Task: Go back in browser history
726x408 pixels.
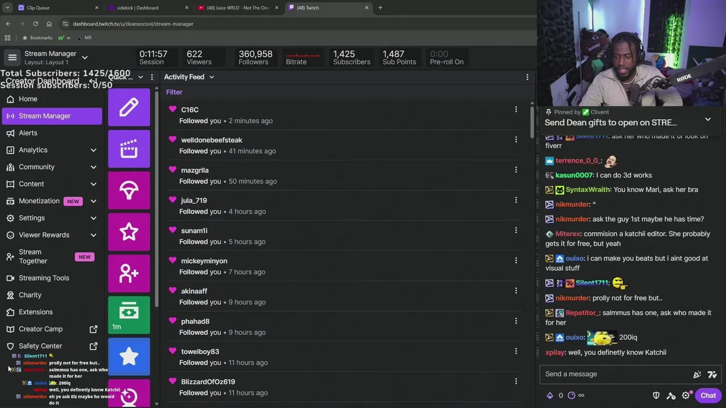Action: [8, 24]
